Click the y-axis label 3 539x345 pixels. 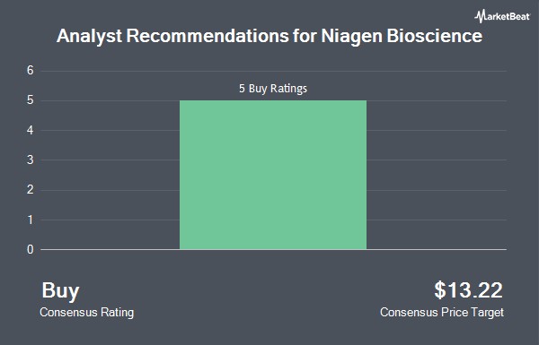31,160
